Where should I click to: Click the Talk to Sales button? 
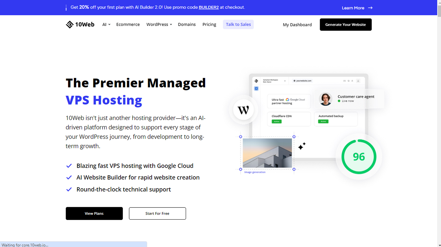point(238,25)
